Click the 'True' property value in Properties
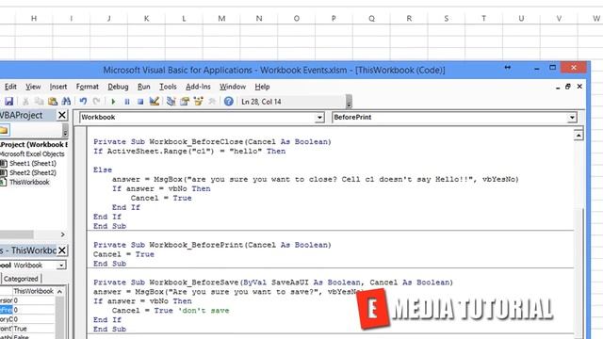The width and height of the screenshot is (603, 339). point(21,329)
